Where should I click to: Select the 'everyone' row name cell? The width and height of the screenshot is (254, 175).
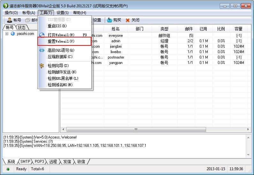116,36
